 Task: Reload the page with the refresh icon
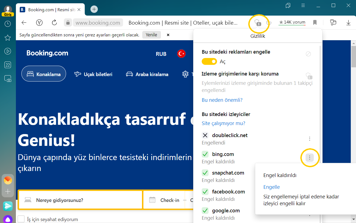click(x=54, y=22)
